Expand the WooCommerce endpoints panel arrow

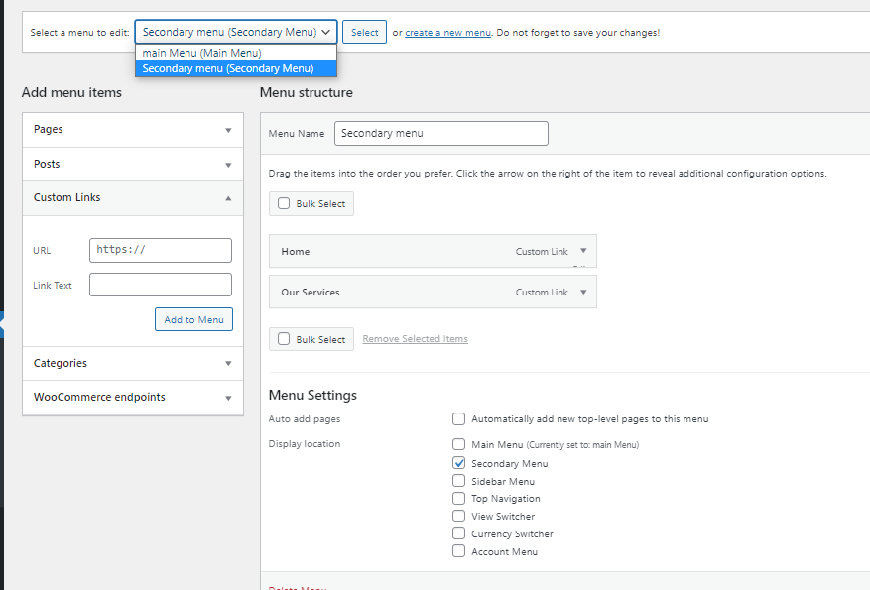pyautogui.click(x=228, y=398)
